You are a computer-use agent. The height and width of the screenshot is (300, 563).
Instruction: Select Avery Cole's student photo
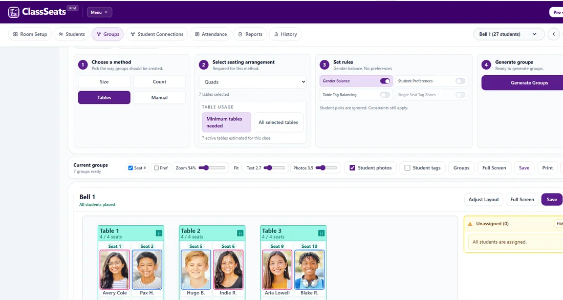[115, 269]
